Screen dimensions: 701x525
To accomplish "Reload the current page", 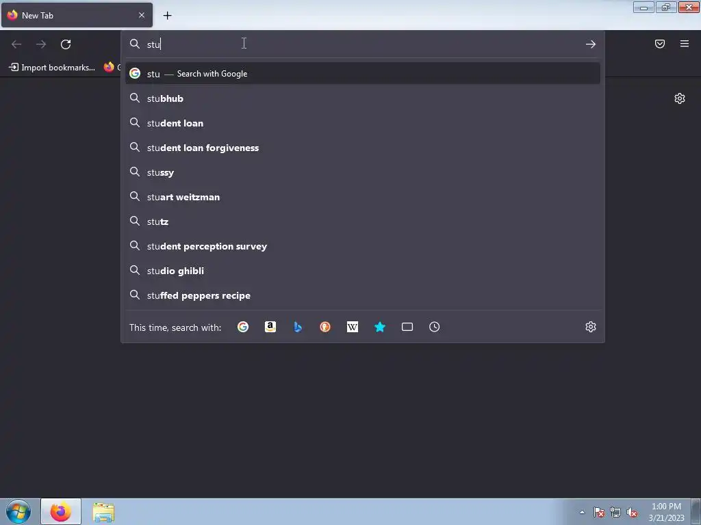I will [66, 44].
